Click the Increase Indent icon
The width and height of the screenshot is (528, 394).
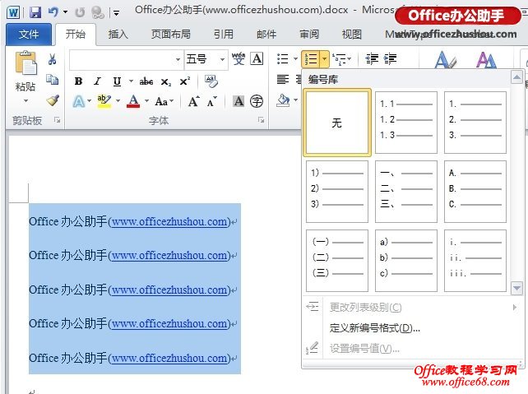390,59
